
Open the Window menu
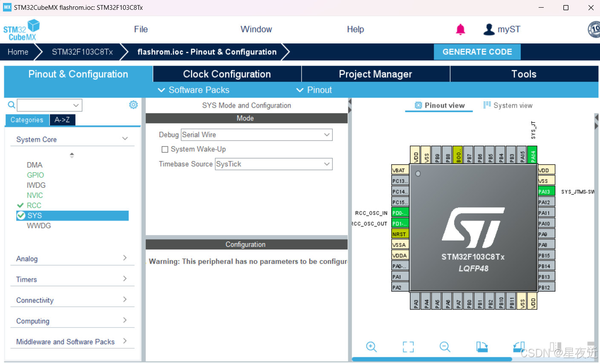pyautogui.click(x=256, y=29)
